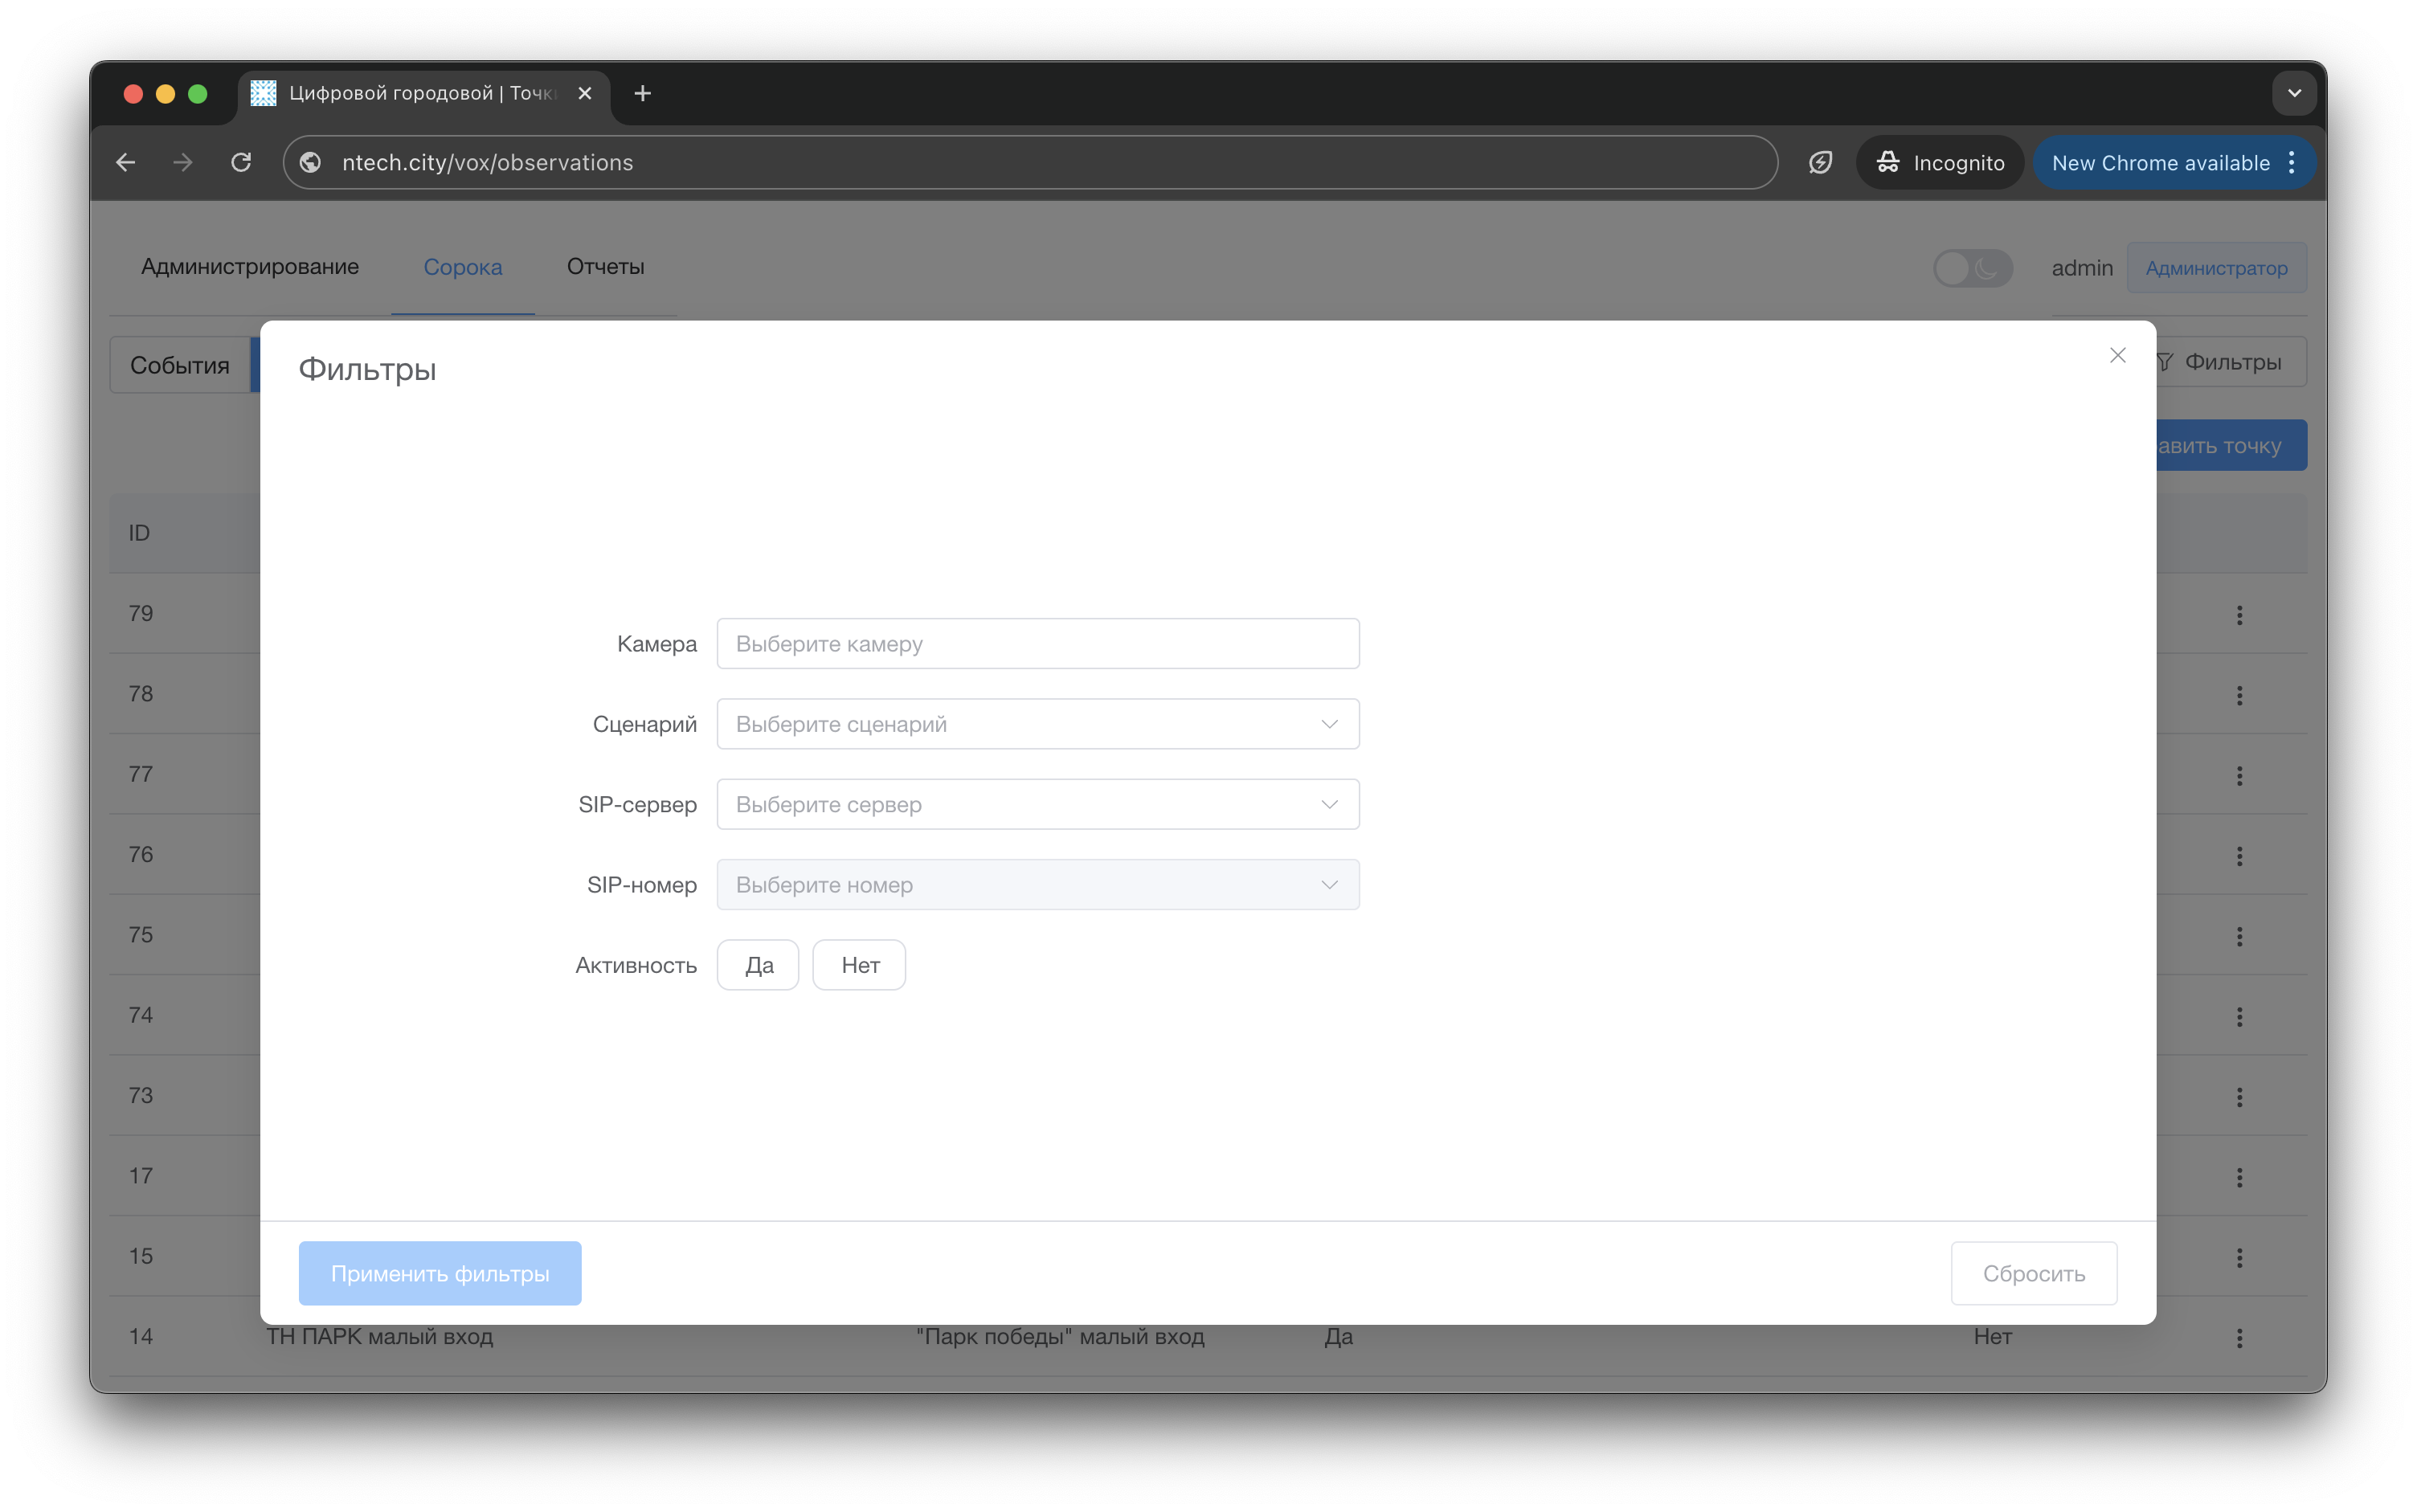Click site information icon in address bar

(311, 162)
